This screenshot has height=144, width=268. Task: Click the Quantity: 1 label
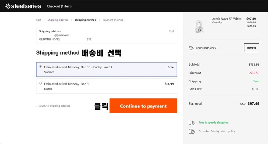[218, 23]
